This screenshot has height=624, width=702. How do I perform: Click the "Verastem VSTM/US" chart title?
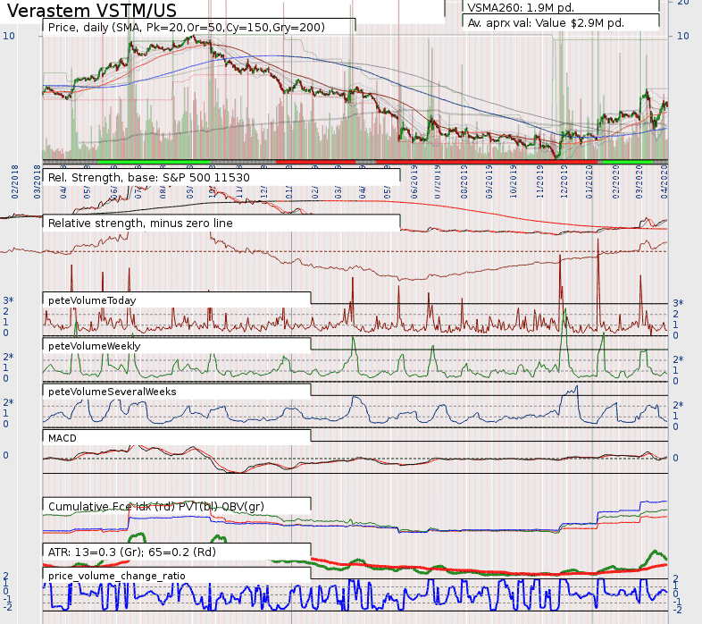pyautogui.click(x=92, y=11)
